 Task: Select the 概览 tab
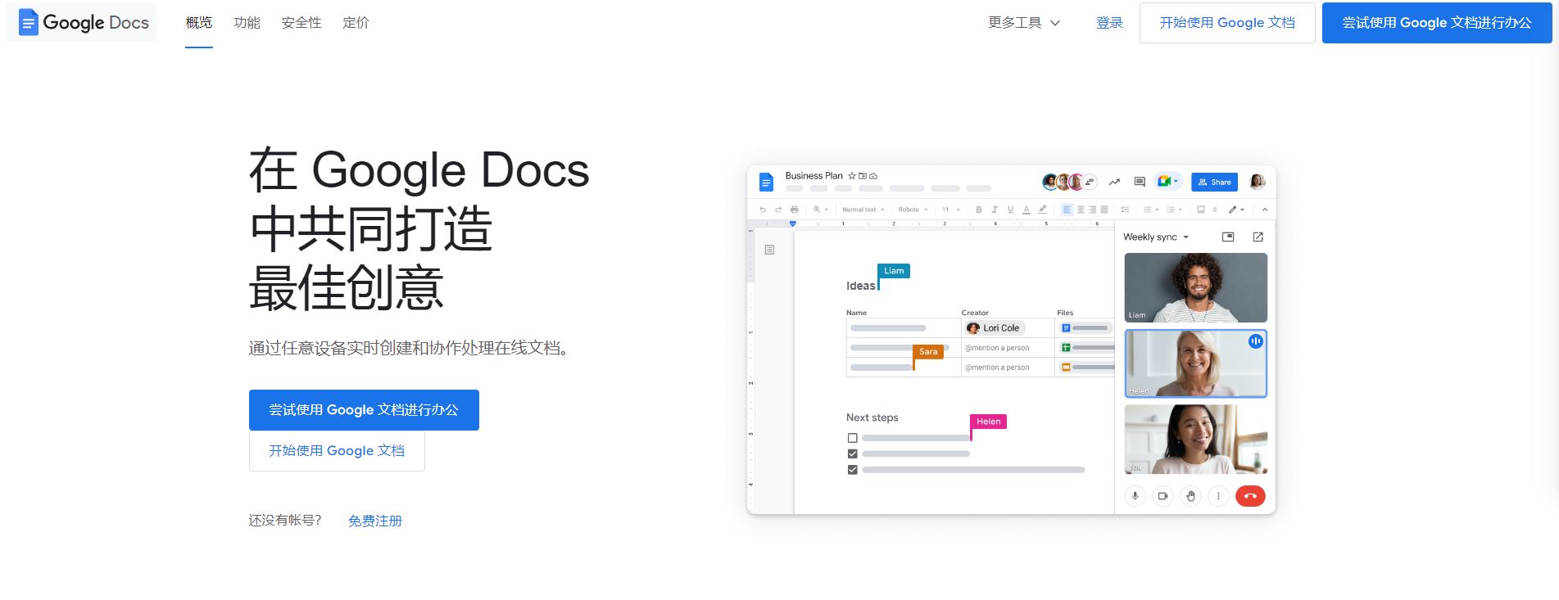point(199,23)
